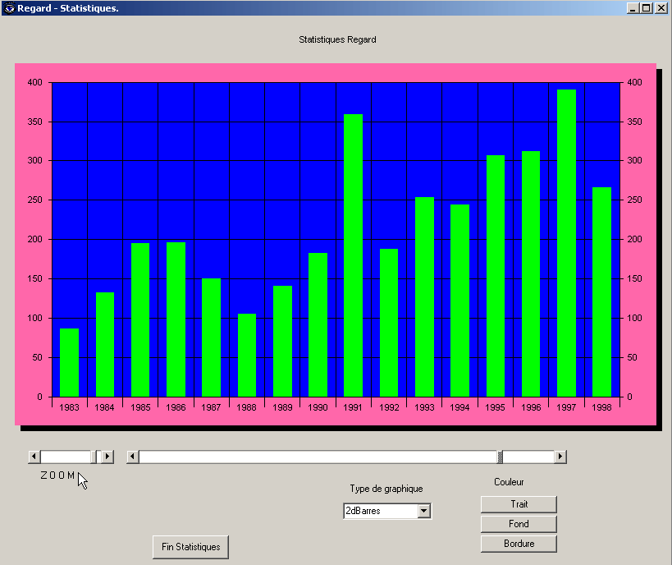Click the Fin Statistiques button
The width and height of the screenshot is (672, 565).
click(x=190, y=547)
